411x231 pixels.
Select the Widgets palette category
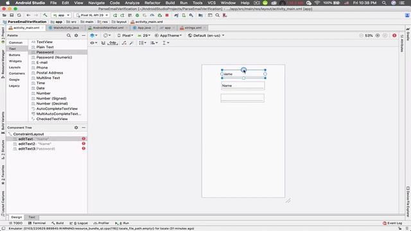click(x=15, y=61)
